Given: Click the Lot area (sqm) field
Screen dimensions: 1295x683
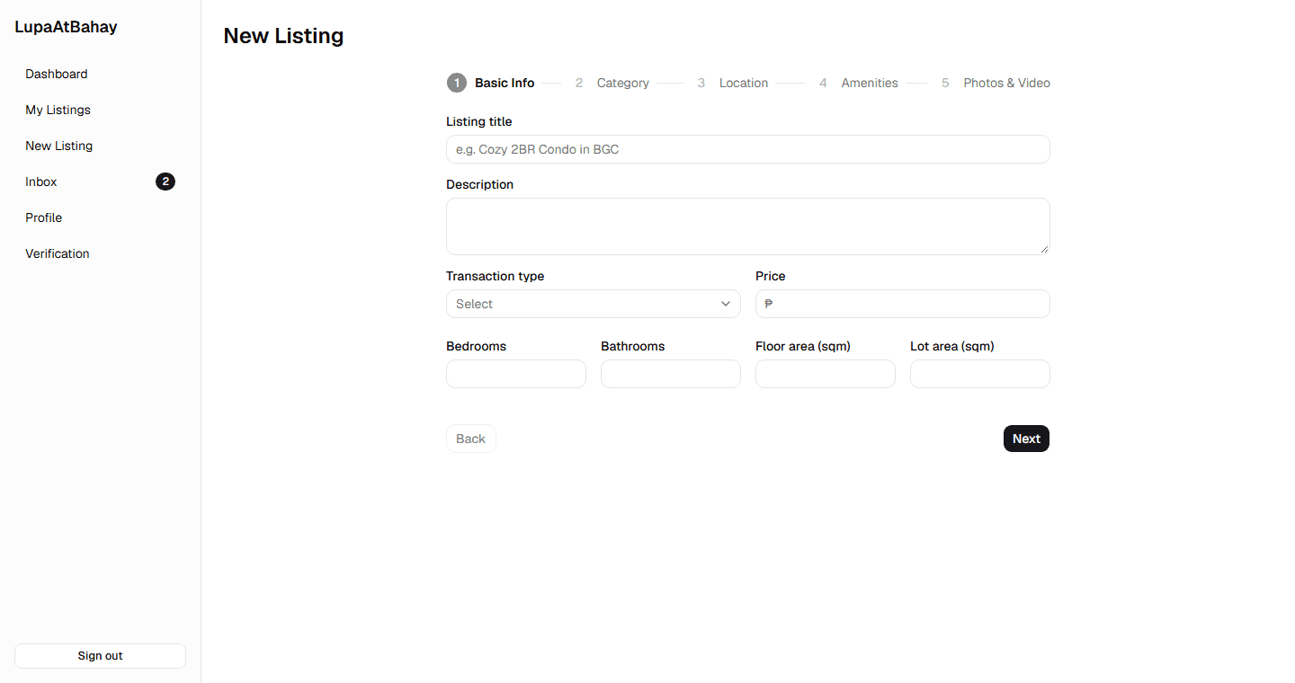Looking at the screenshot, I should click(x=980, y=374).
